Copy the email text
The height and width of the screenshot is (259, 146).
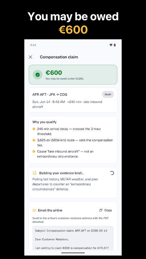(106, 210)
